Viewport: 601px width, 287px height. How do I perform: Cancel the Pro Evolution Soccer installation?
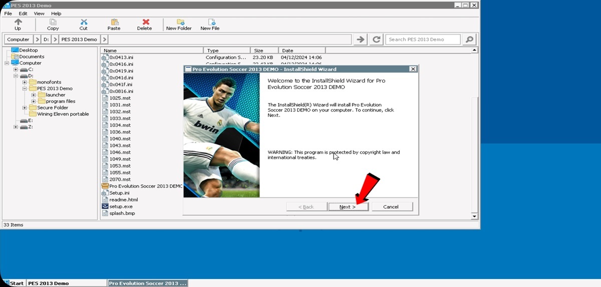tap(391, 206)
